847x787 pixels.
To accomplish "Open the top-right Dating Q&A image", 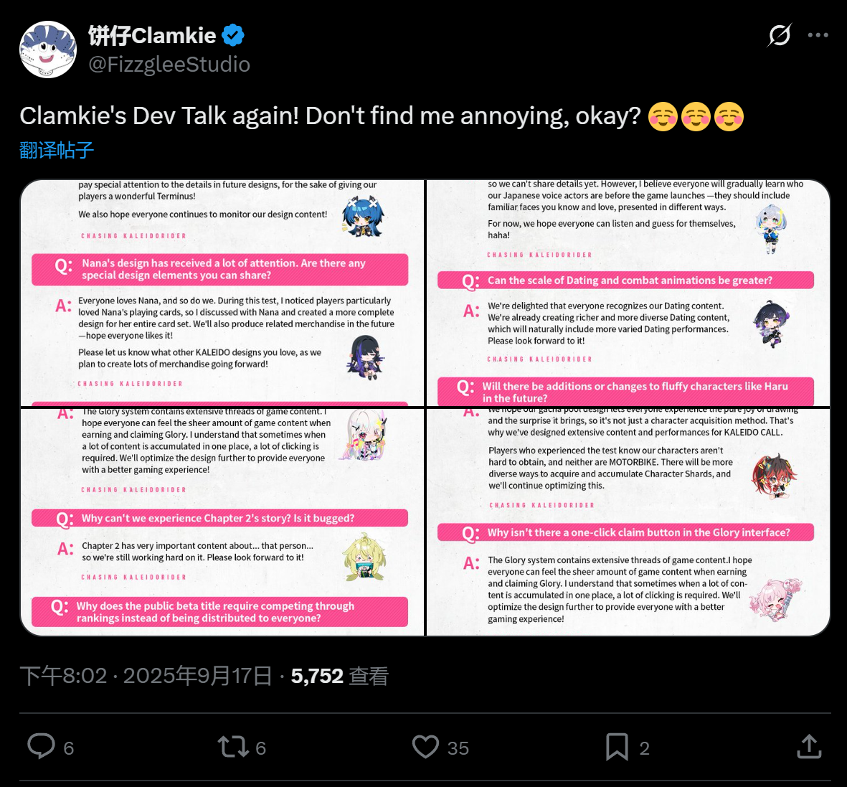I will [628, 293].
